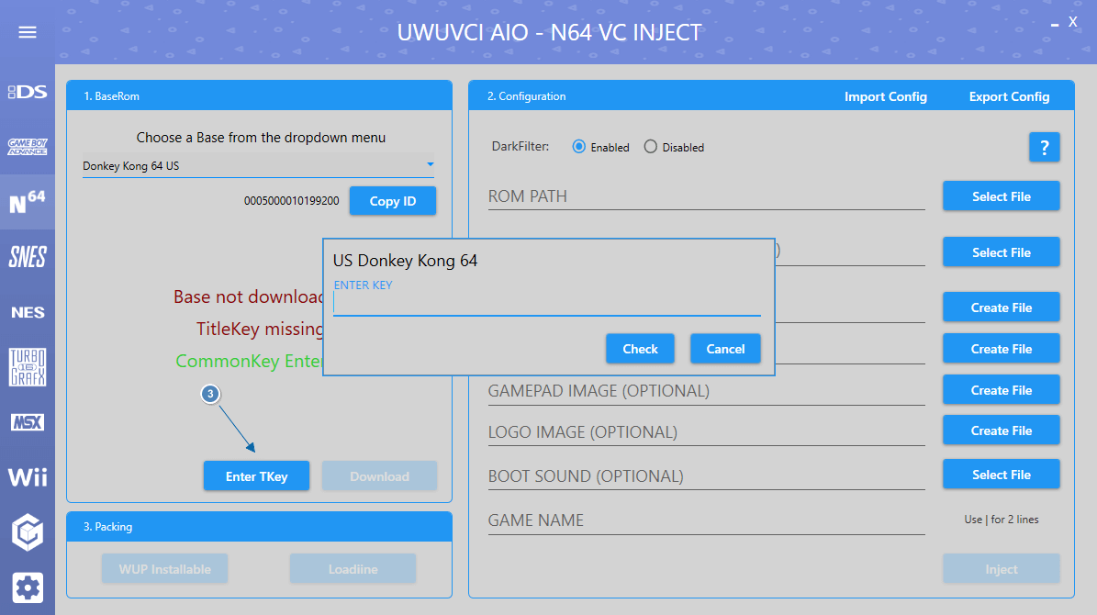Open settings via the gear icon

coord(28,587)
